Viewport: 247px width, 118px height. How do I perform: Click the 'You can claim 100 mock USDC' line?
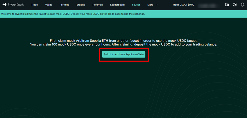pos(124,44)
